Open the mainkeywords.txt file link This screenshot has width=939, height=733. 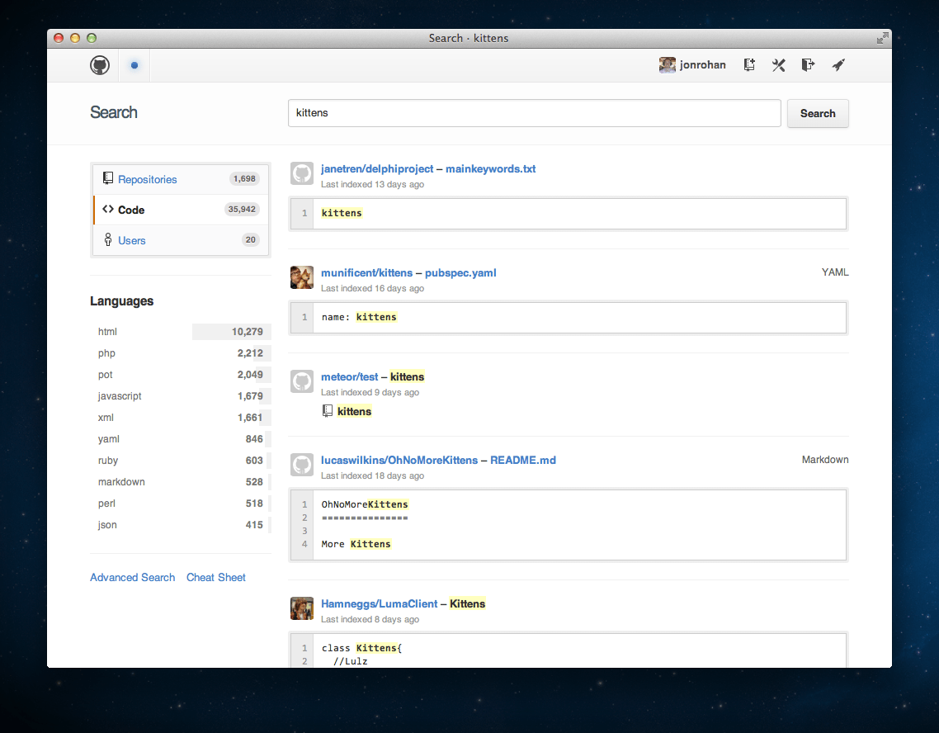tap(490, 168)
